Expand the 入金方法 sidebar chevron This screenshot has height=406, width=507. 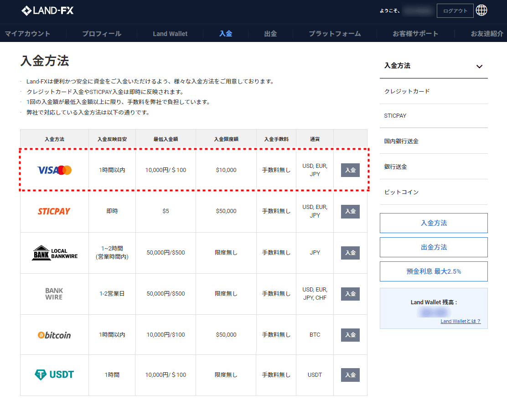(479, 66)
